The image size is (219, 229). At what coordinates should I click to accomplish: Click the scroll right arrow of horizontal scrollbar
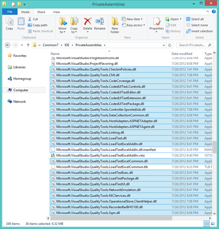coord(210,218)
